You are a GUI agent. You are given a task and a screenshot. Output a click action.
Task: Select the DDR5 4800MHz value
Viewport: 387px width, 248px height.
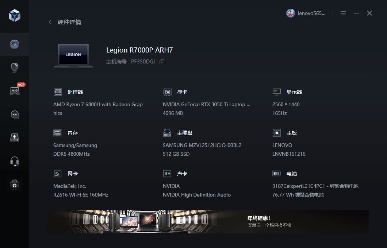coord(71,154)
